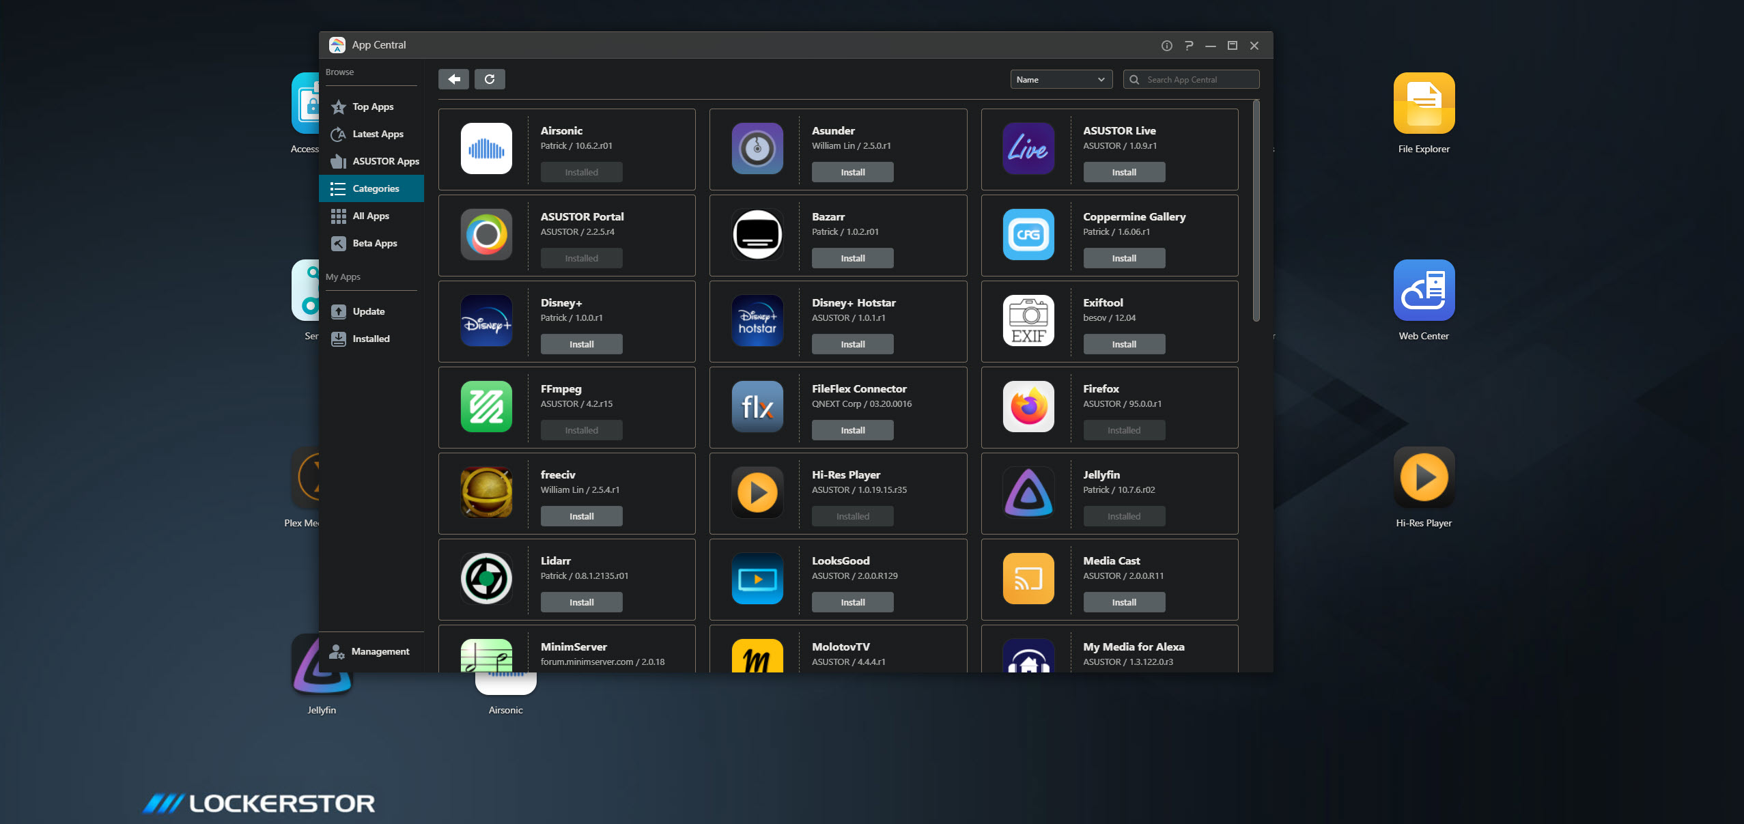Click Install for FileFlex Connector

tap(852, 429)
